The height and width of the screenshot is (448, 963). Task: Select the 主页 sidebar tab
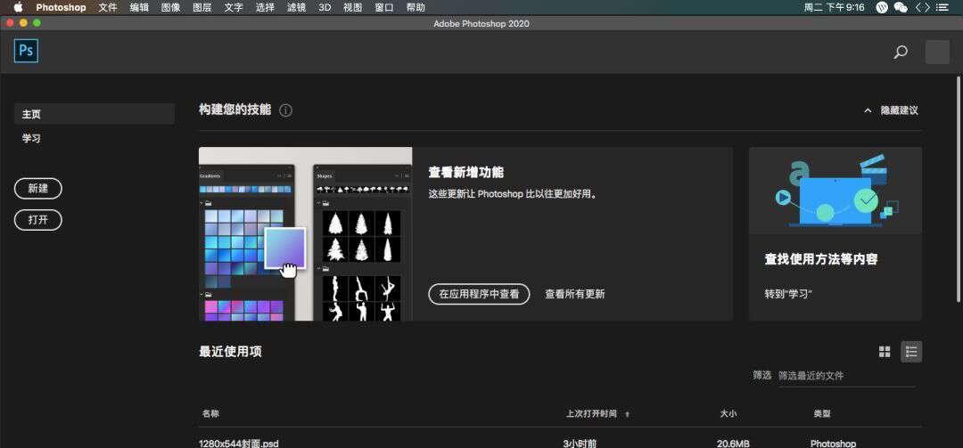coord(95,114)
